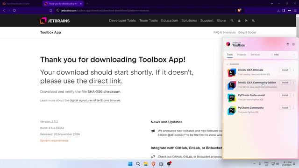
Task: Open the taskbar clock and date
Action: point(286,164)
